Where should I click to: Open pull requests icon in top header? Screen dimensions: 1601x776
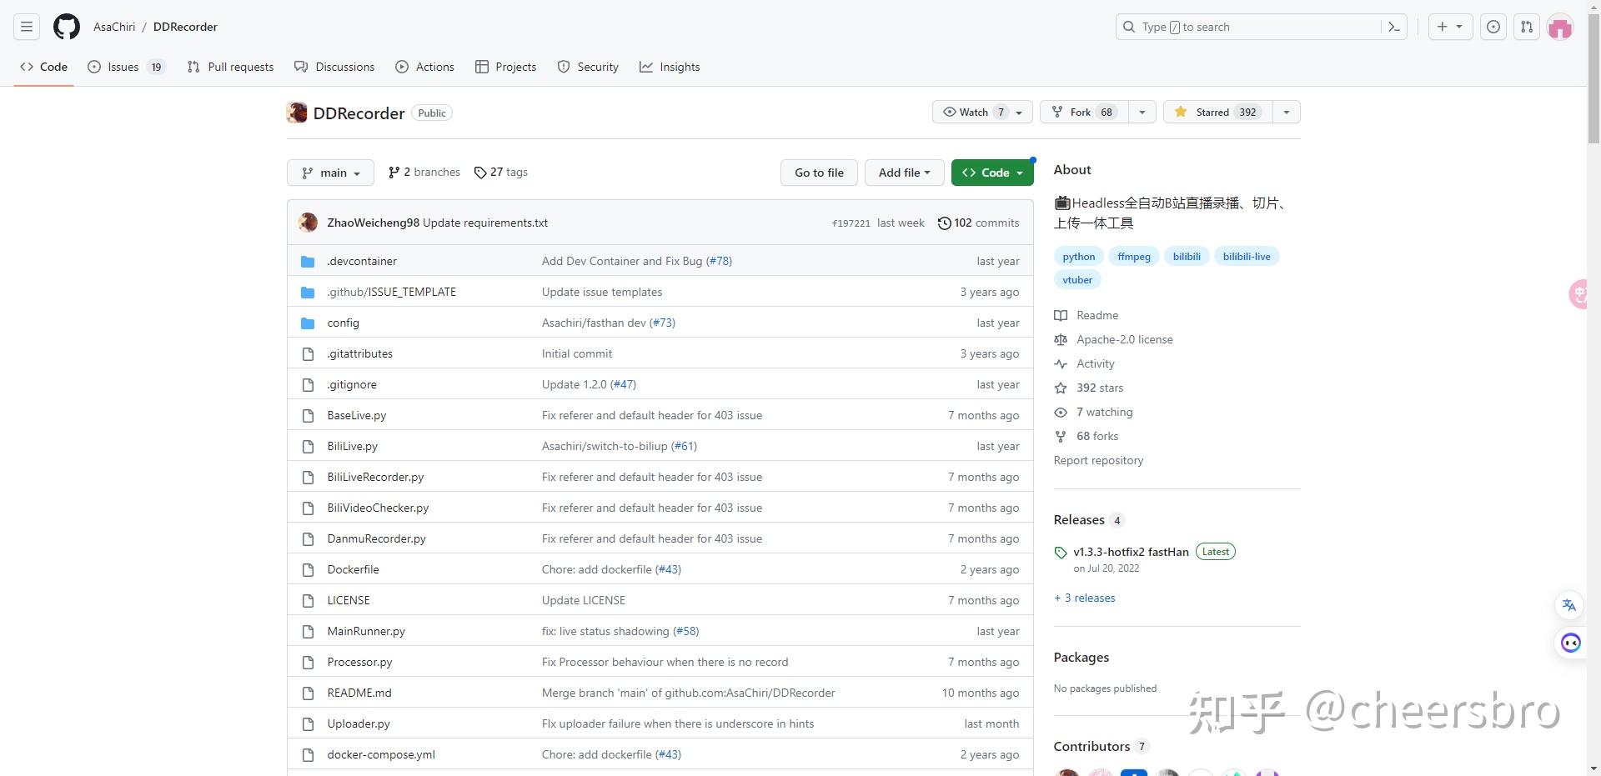click(x=1527, y=27)
